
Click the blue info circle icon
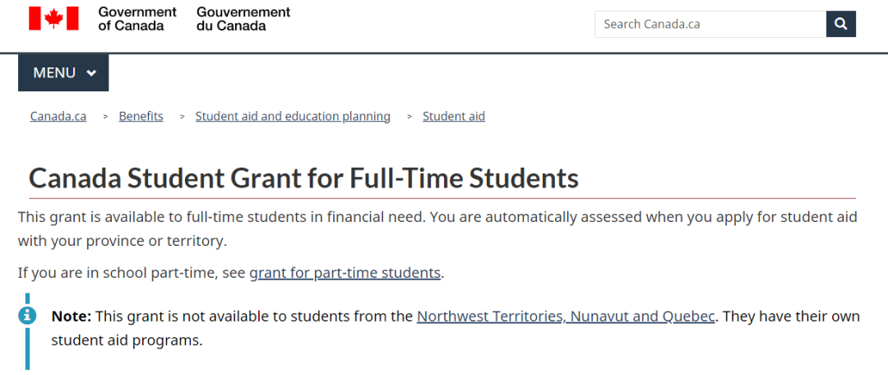point(26,316)
